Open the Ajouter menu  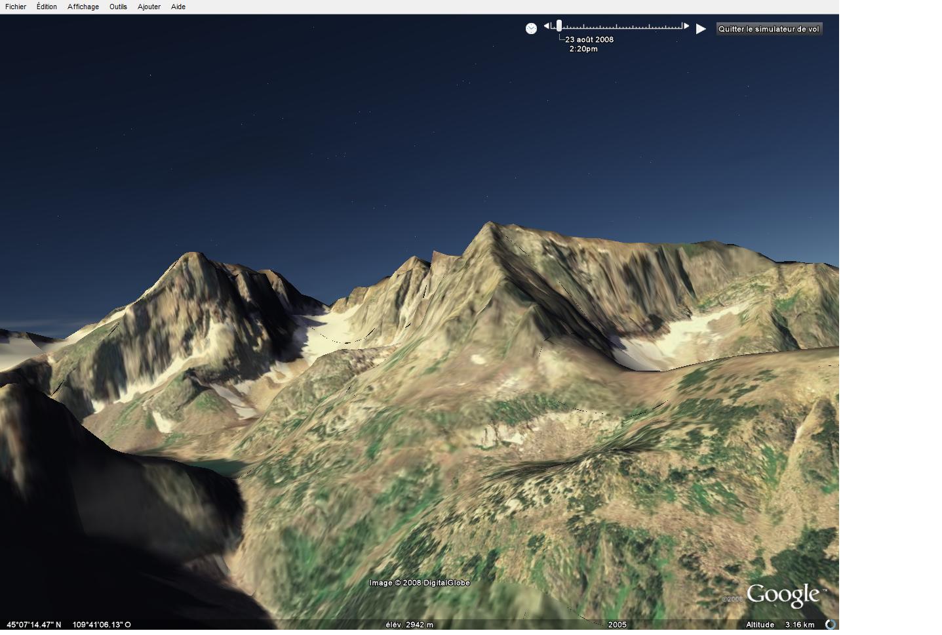(149, 7)
